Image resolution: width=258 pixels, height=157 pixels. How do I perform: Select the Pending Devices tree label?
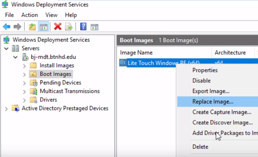pyautogui.click(x=60, y=82)
